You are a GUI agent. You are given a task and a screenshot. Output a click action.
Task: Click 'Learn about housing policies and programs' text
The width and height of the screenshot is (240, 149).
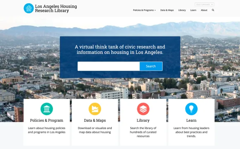47,130
